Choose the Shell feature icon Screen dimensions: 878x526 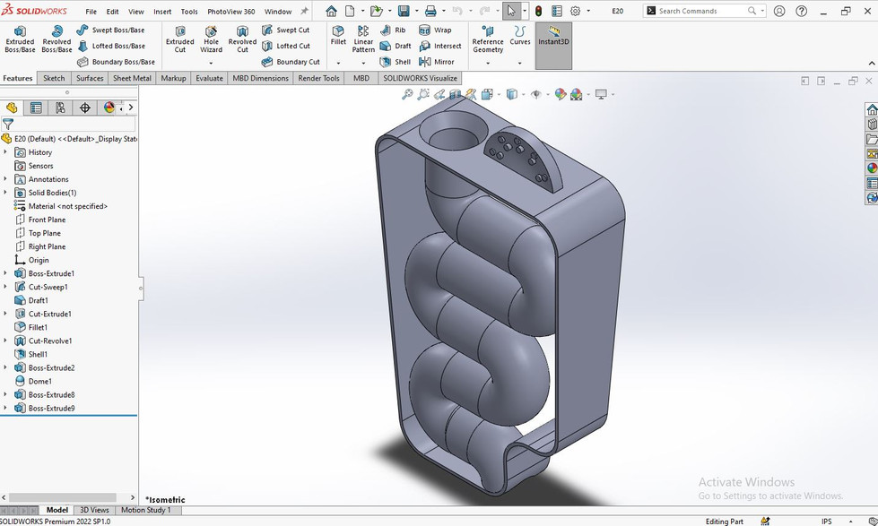click(x=395, y=62)
